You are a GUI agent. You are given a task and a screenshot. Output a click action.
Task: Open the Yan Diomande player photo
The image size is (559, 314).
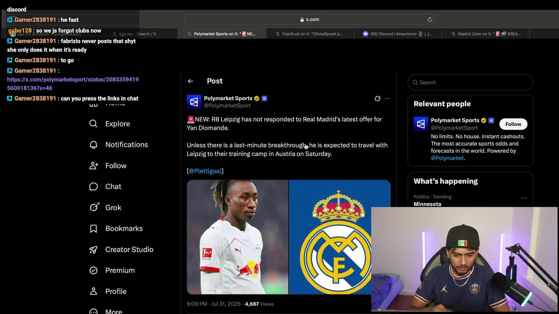point(238,237)
